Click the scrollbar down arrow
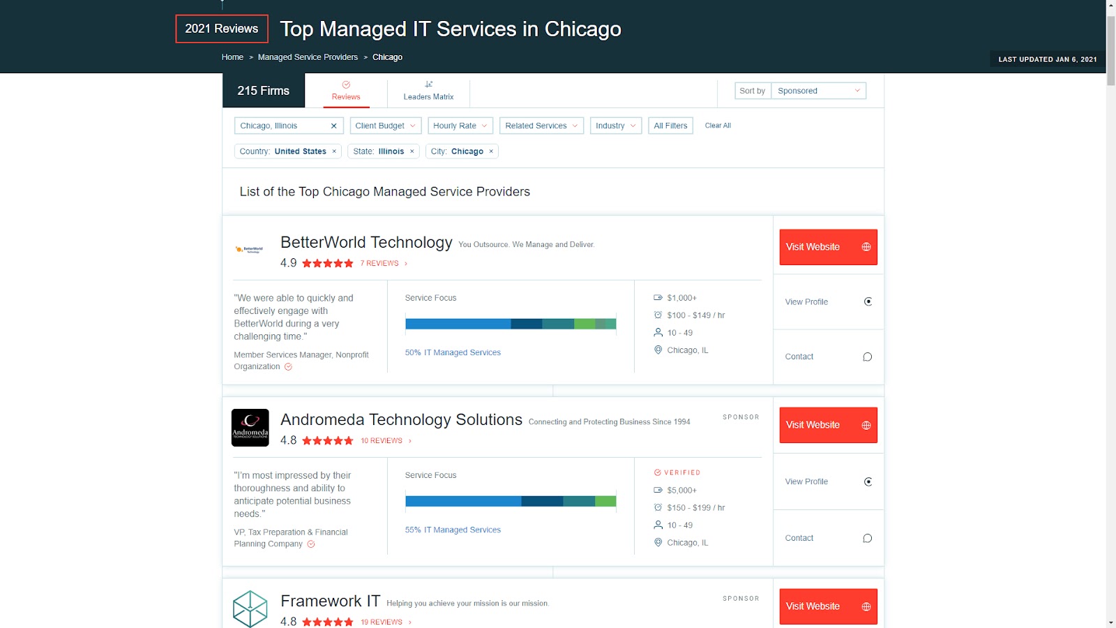This screenshot has width=1116, height=628. pyautogui.click(x=1110, y=622)
